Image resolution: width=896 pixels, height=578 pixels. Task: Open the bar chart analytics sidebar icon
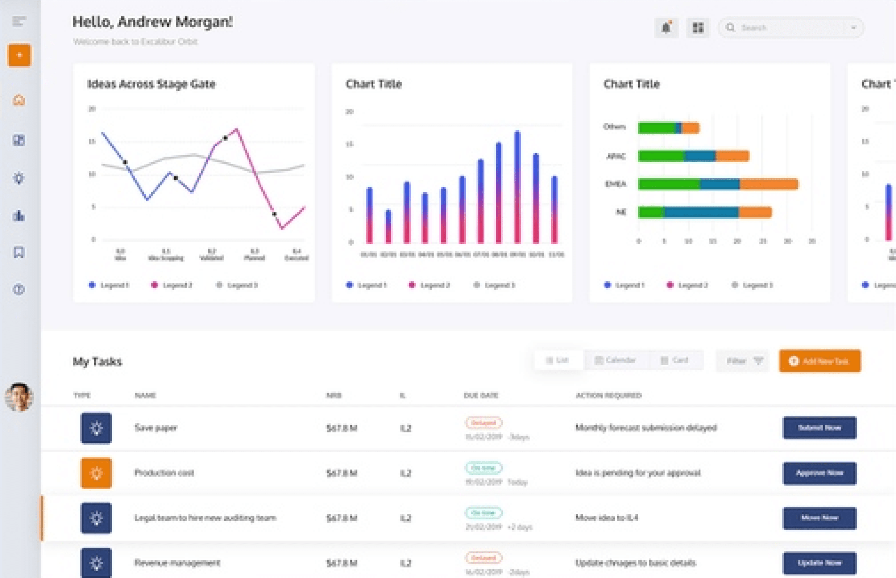(x=19, y=215)
